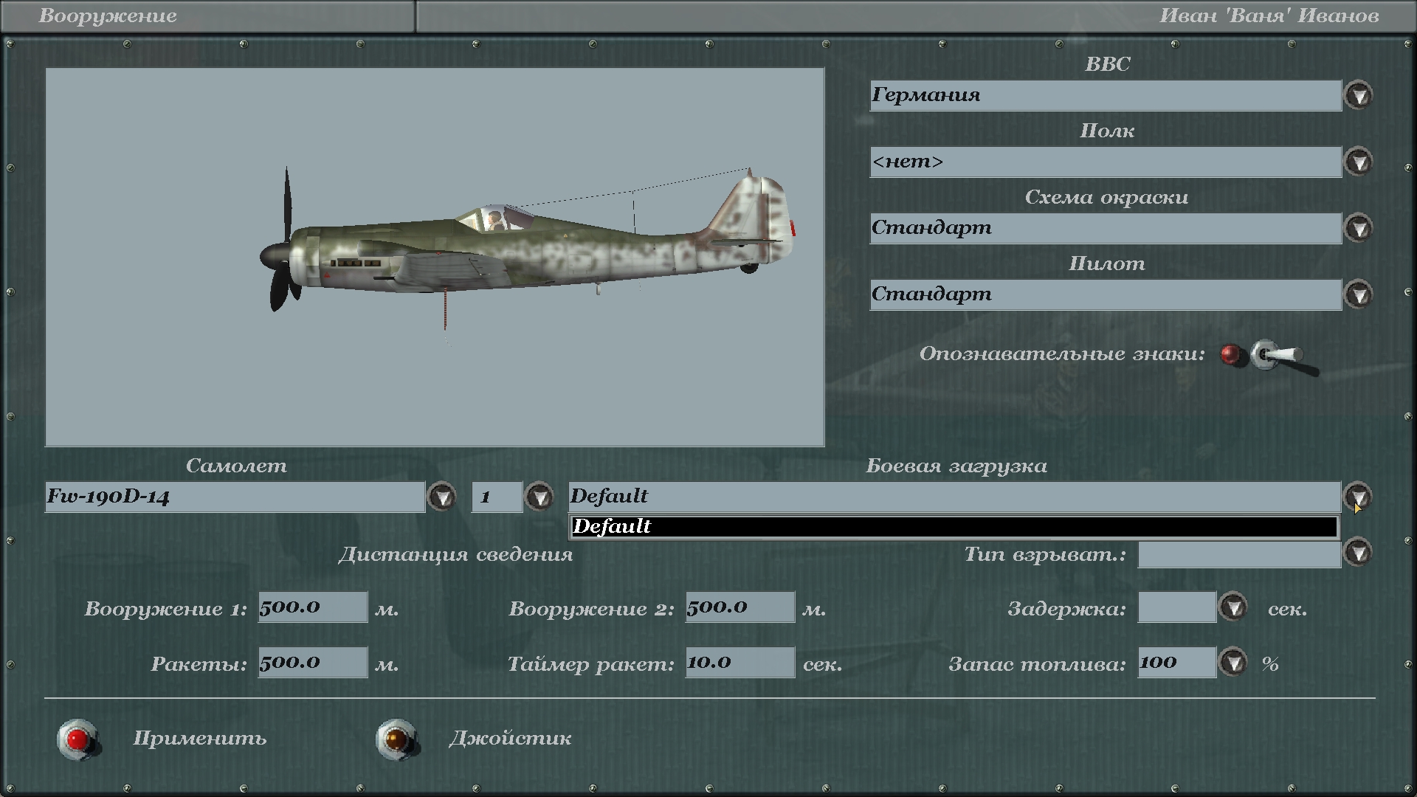Open Схема окраски skin dropdown arrow
Image resolution: width=1417 pixels, height=797 pixels.
tap(1358, 229)
